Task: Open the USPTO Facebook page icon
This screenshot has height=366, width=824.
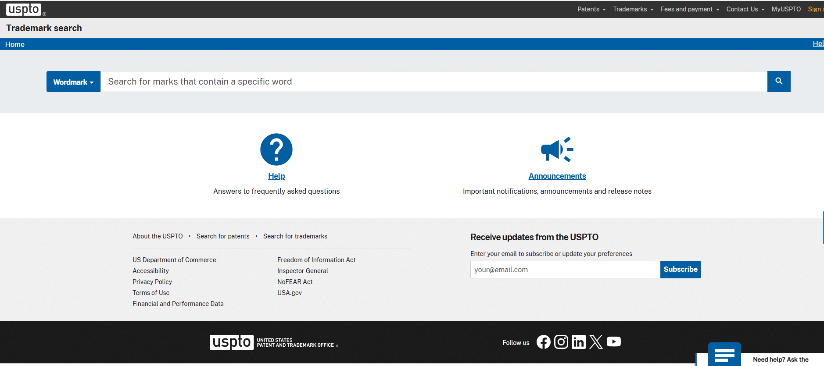Action: pos(544,342)
